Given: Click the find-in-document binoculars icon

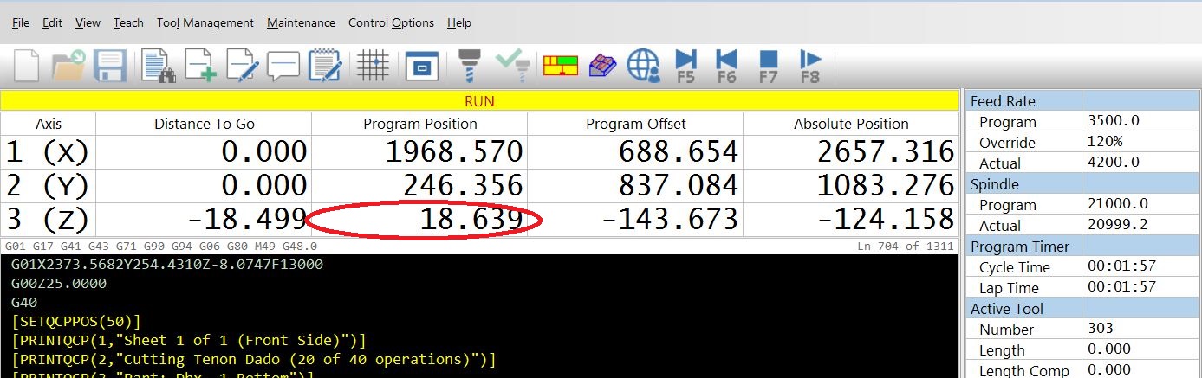Looking at the screenshot, I should (x=159, y=66).
